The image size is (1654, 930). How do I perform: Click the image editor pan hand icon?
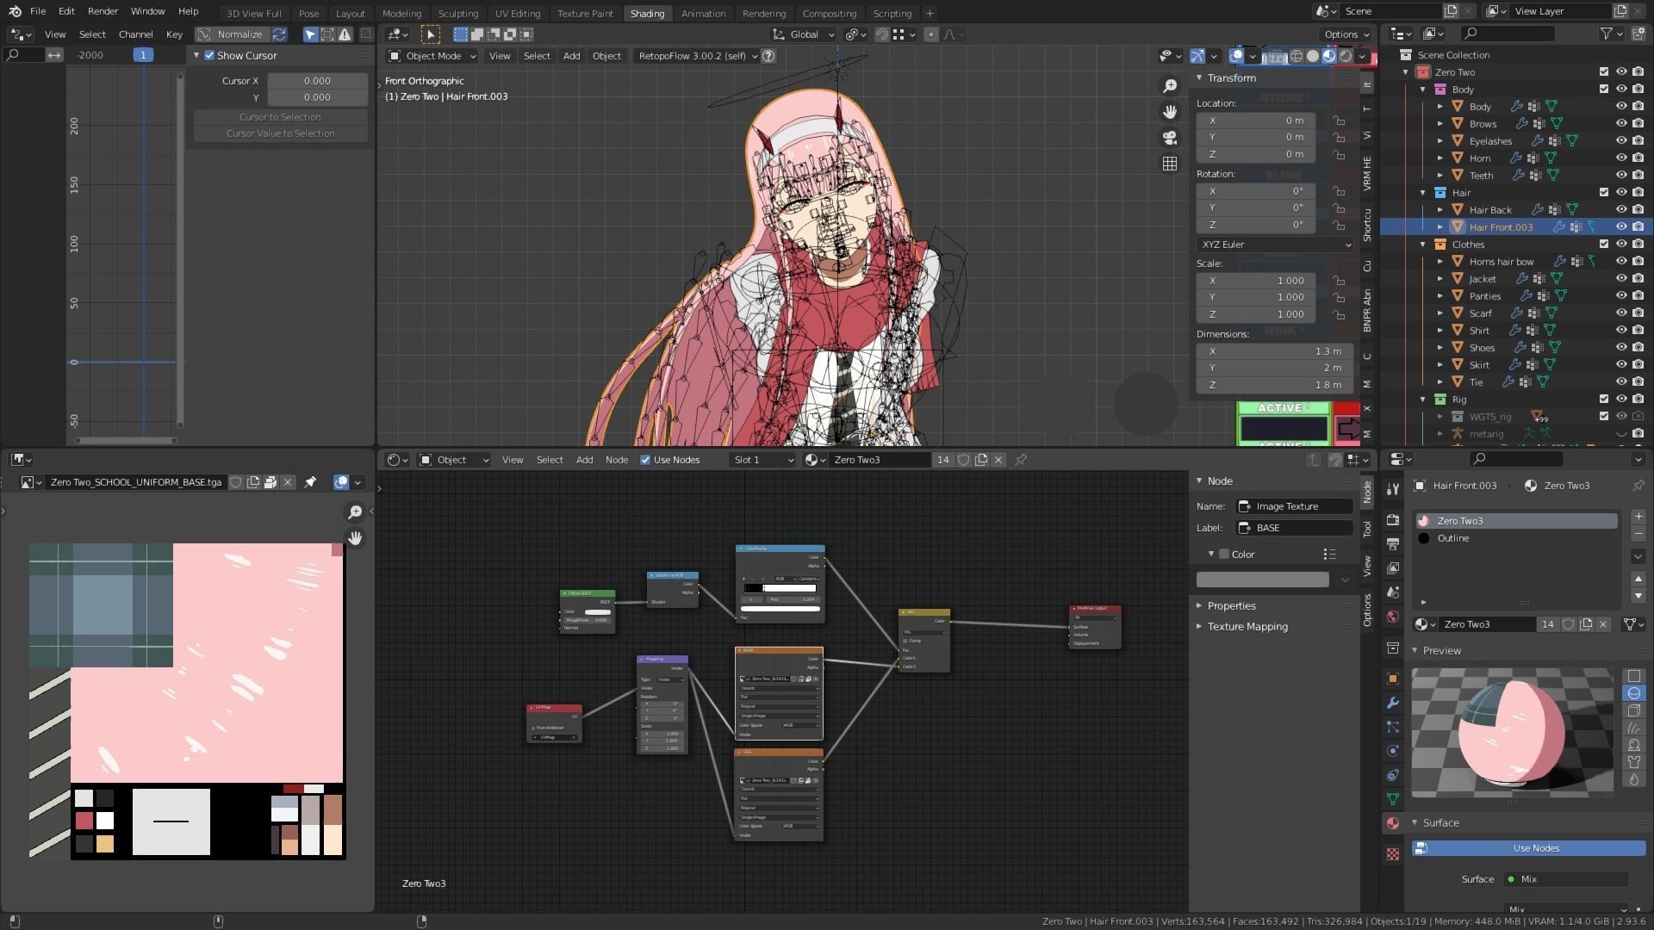(x=355, y=538)
